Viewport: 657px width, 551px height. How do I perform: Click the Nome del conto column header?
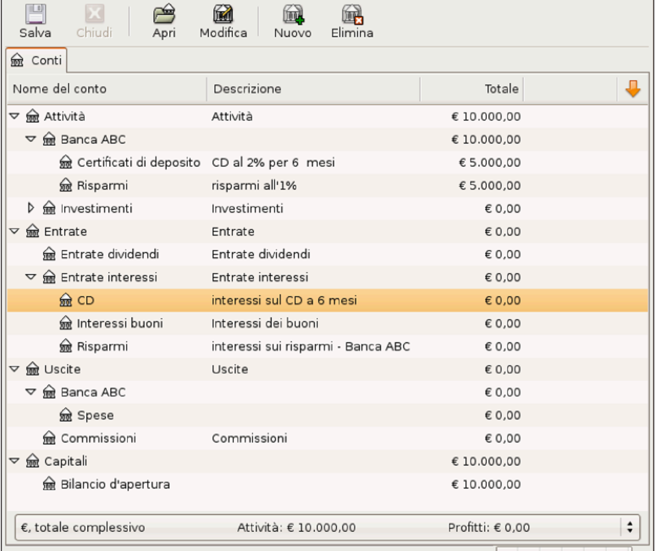(60, 88)
